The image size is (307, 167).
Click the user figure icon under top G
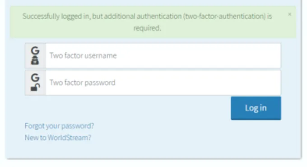pyautogui.click(x=35, y=60)
